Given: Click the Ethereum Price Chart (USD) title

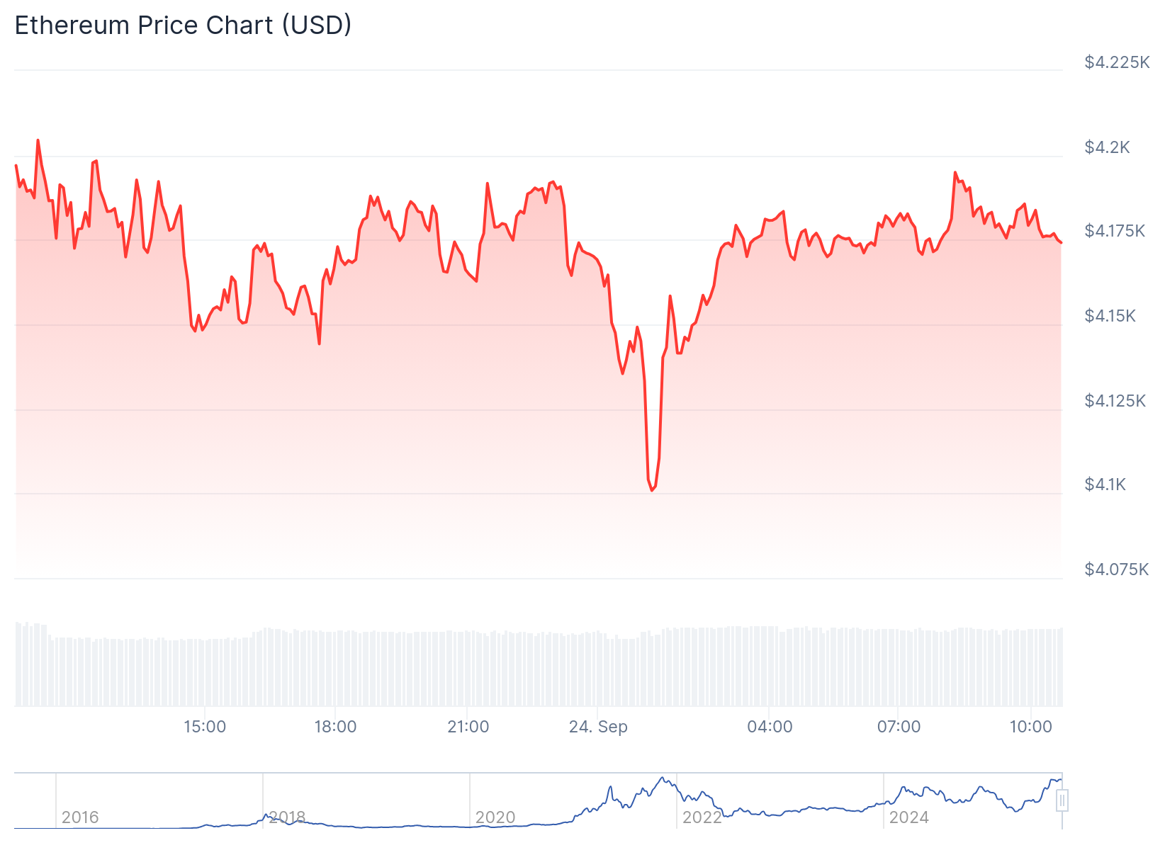Looking at the screenshot, I should (x=183, y=25).
